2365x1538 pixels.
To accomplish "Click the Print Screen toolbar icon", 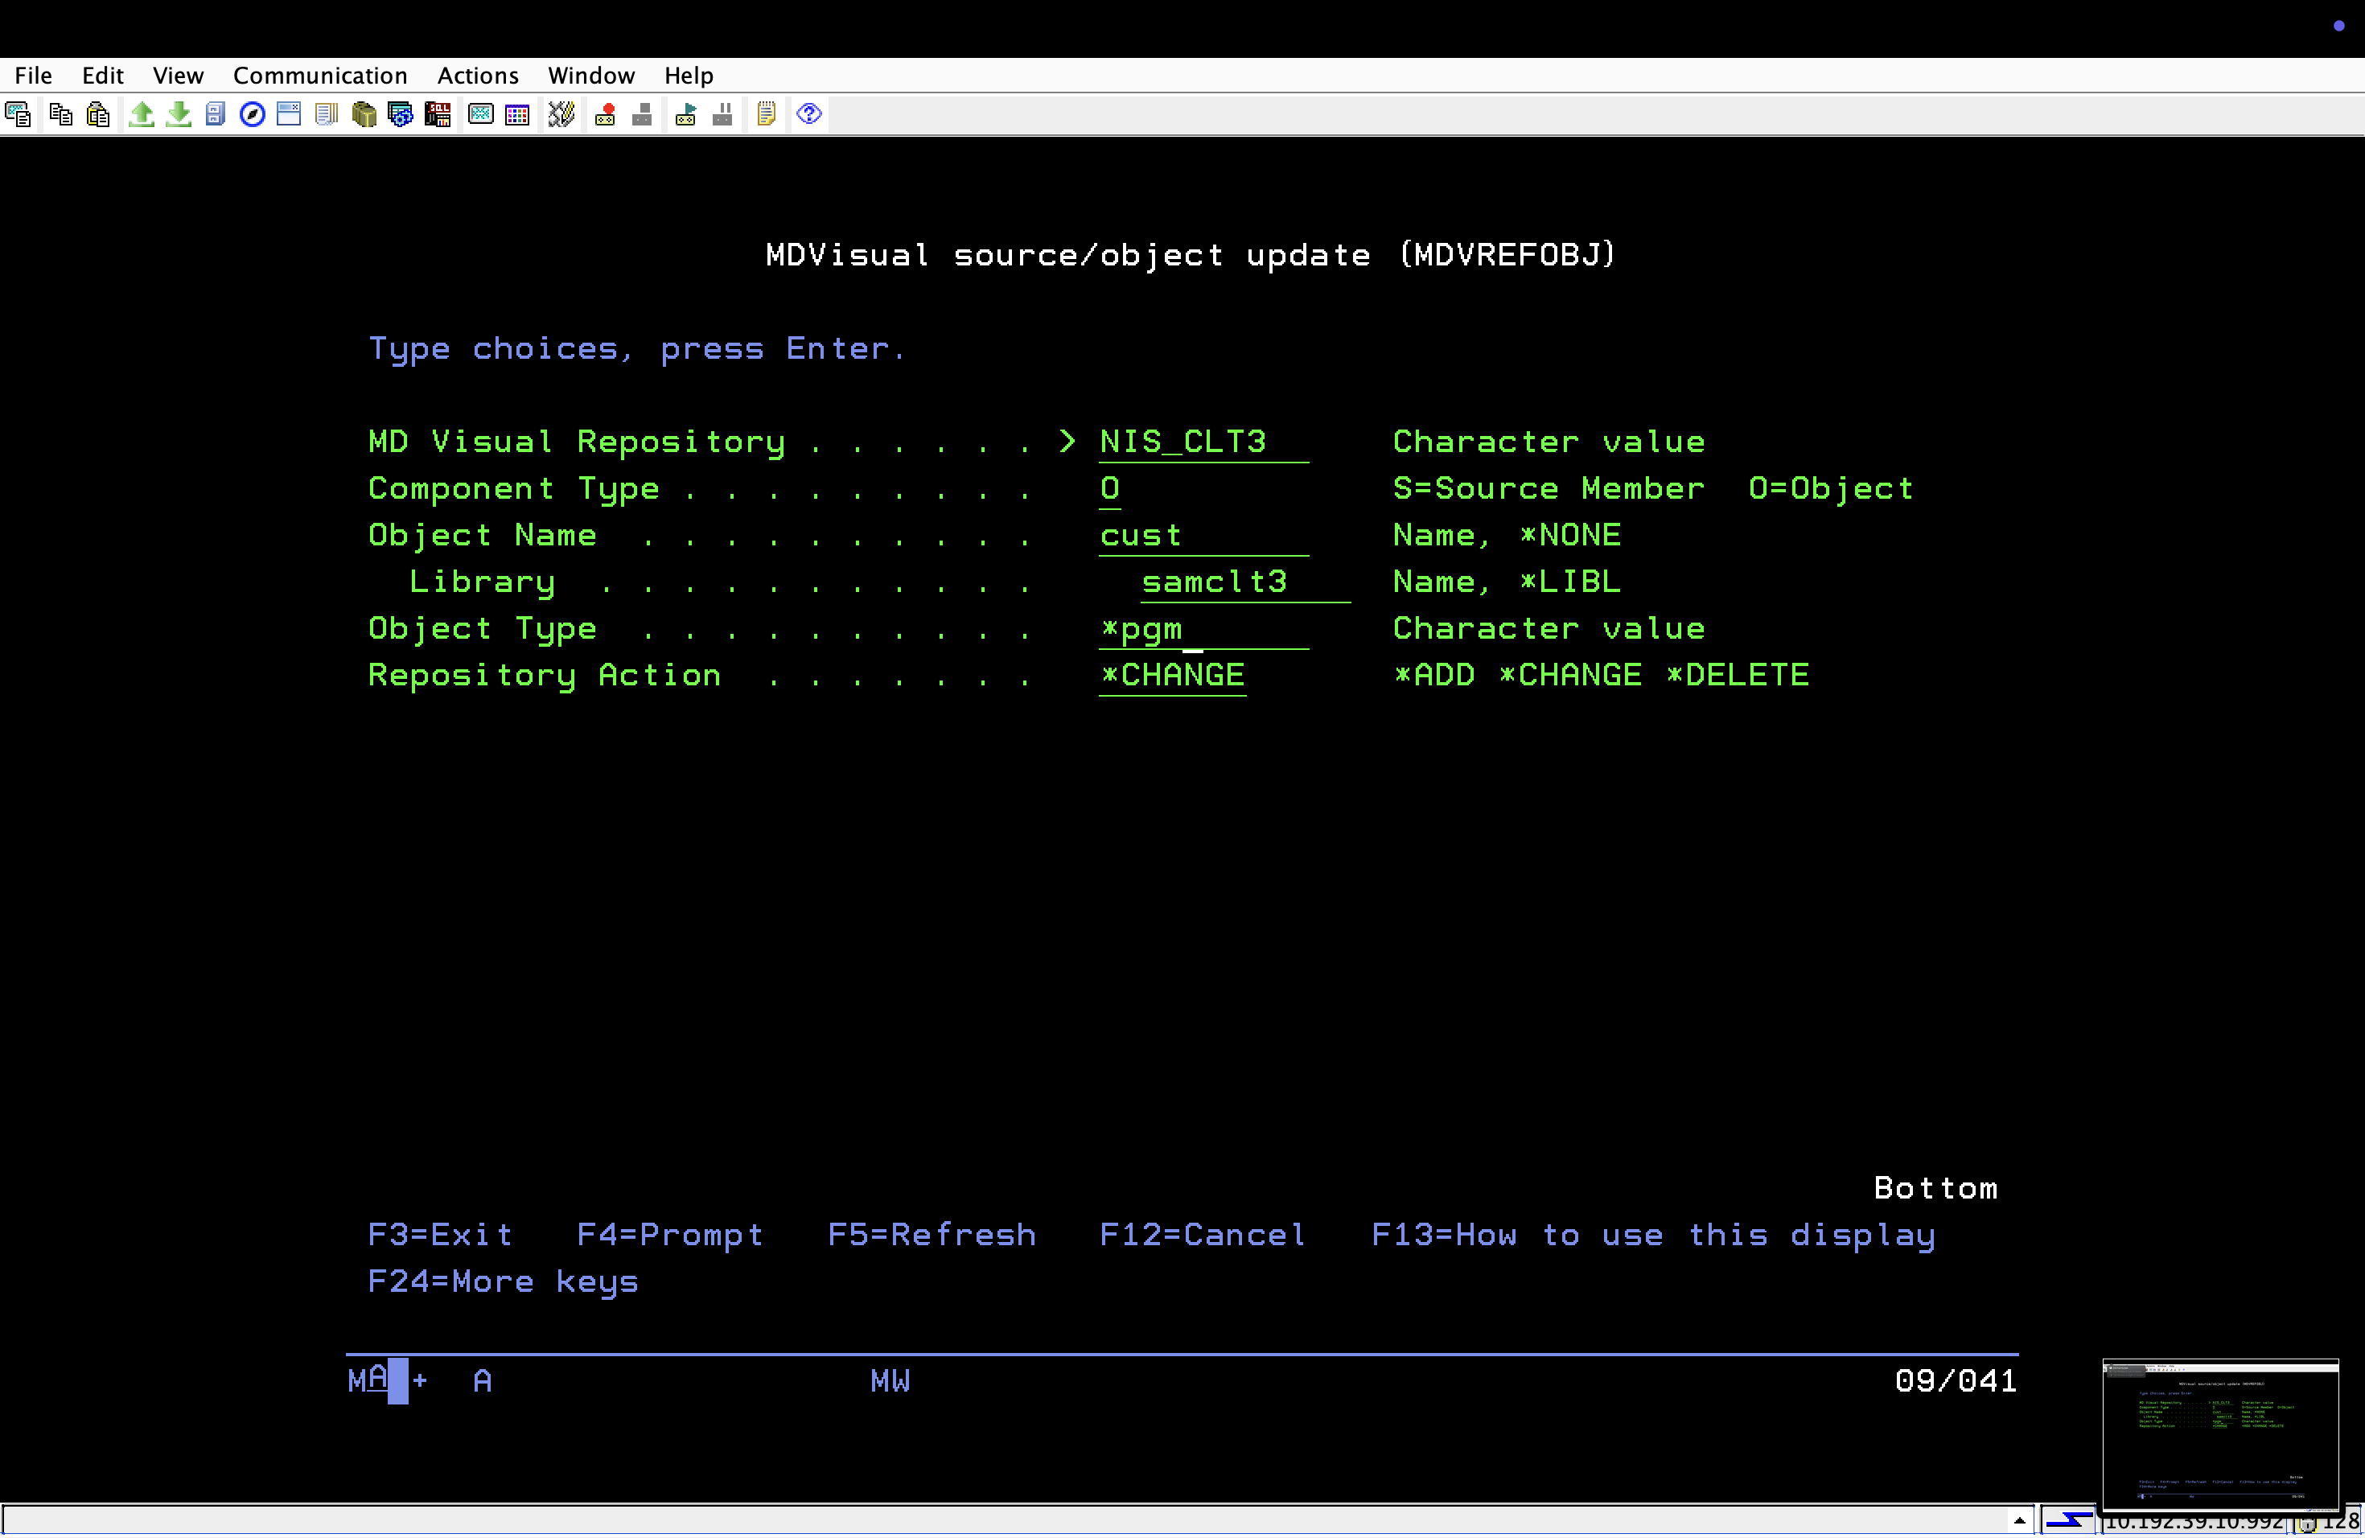I will pyautogui.click(x=18, y=114).
